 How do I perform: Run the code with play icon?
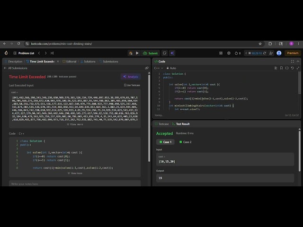tap(137, 53)
